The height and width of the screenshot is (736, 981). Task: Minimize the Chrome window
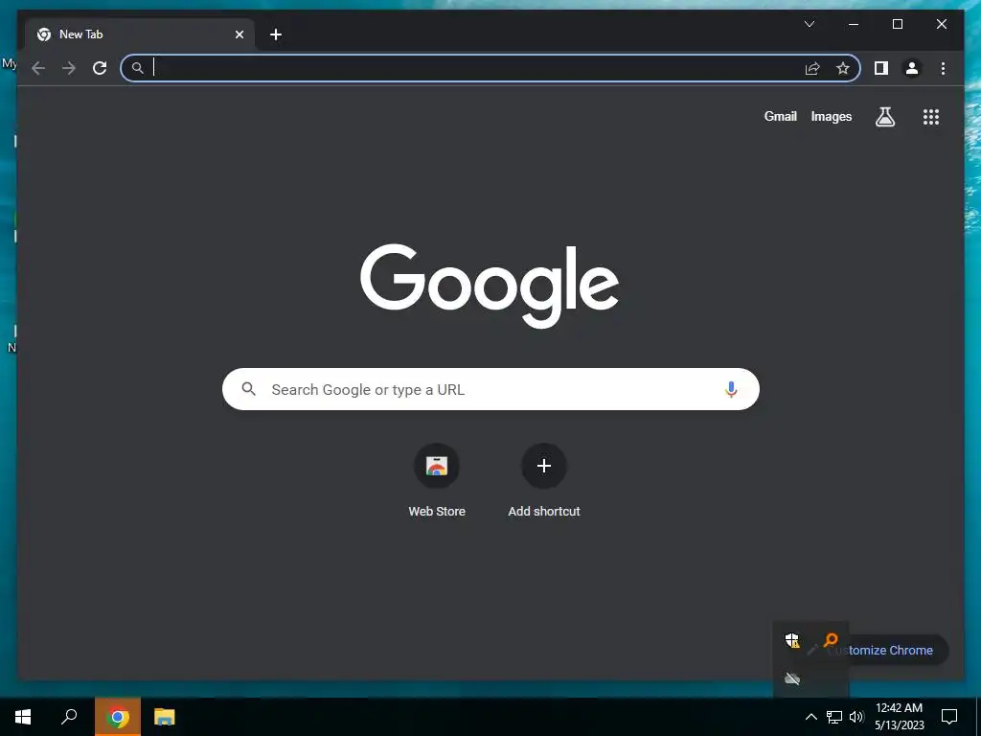pyautogui.click(x=854, y=24)
